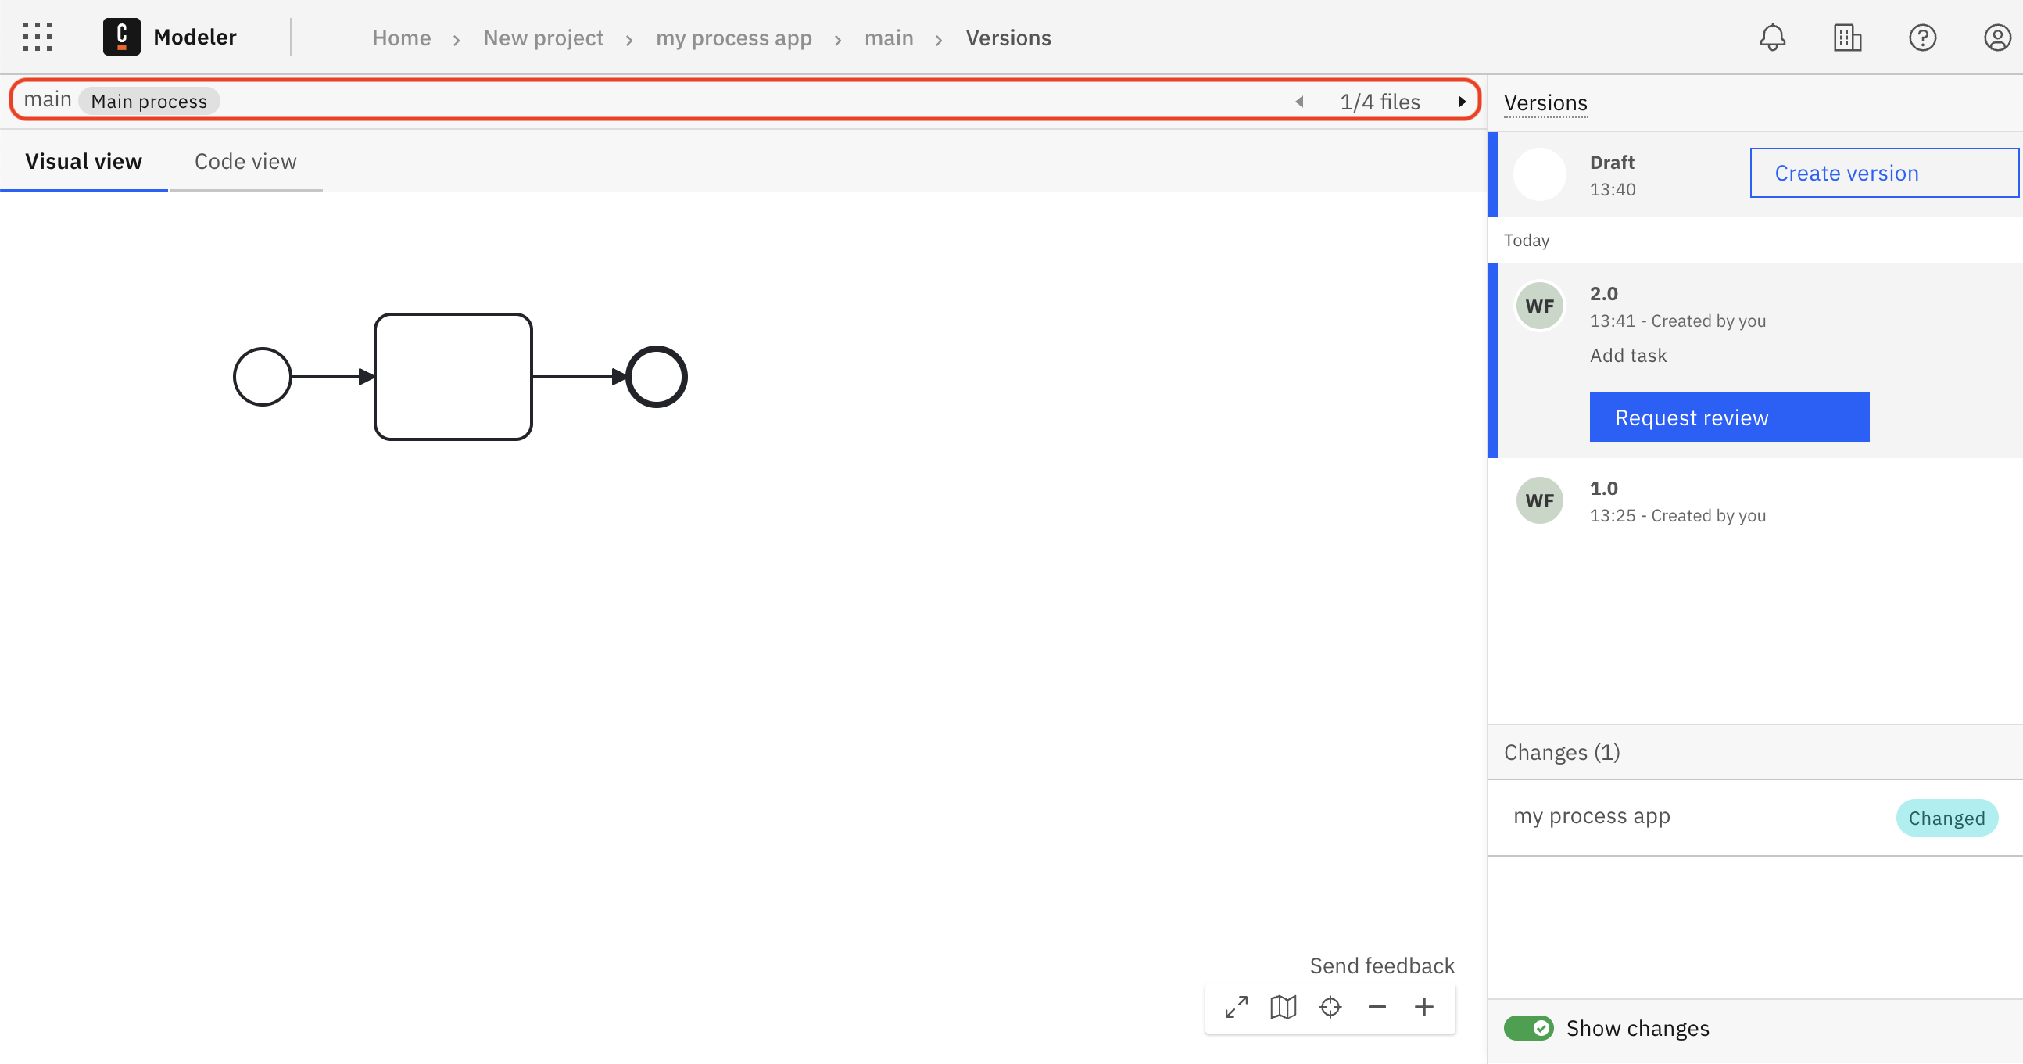Go to next file with right arrow
Image resolution: width=2023 pixels, height=1064 pixels.
point(1462,101)
